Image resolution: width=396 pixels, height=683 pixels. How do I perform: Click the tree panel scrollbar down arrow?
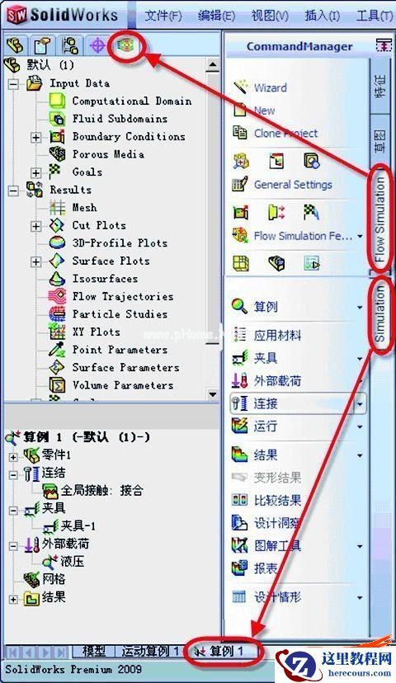tap(213, 394)
